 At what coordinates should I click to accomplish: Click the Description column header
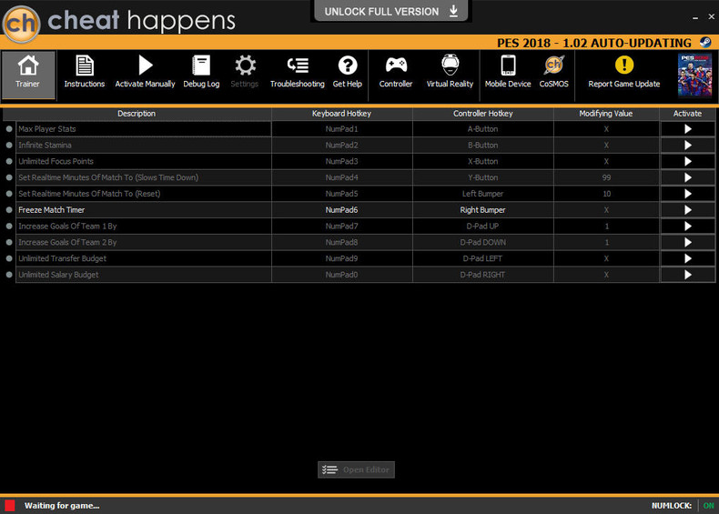coord(137,114)
